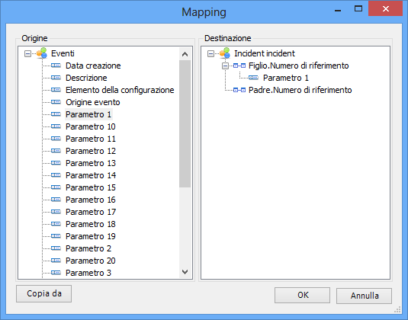Click the relation icon for Padre.Numero di riferimento

(x=239, y=90)
